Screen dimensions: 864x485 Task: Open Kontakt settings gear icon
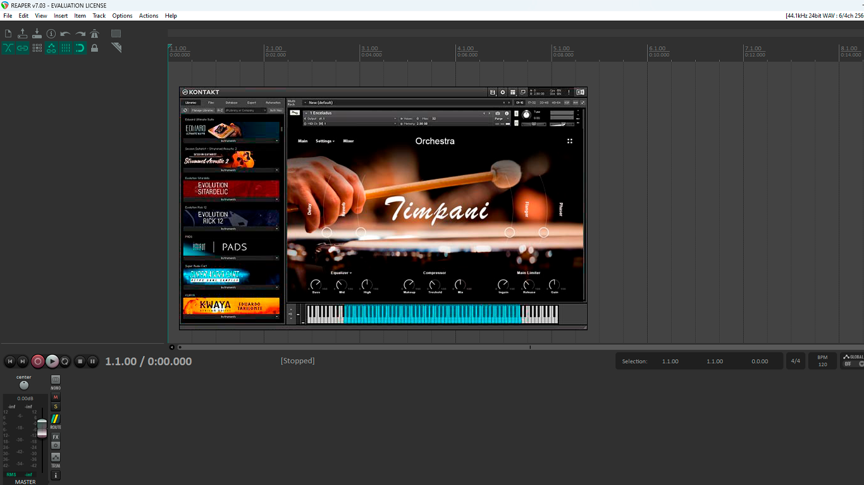[x=503, y=92]
